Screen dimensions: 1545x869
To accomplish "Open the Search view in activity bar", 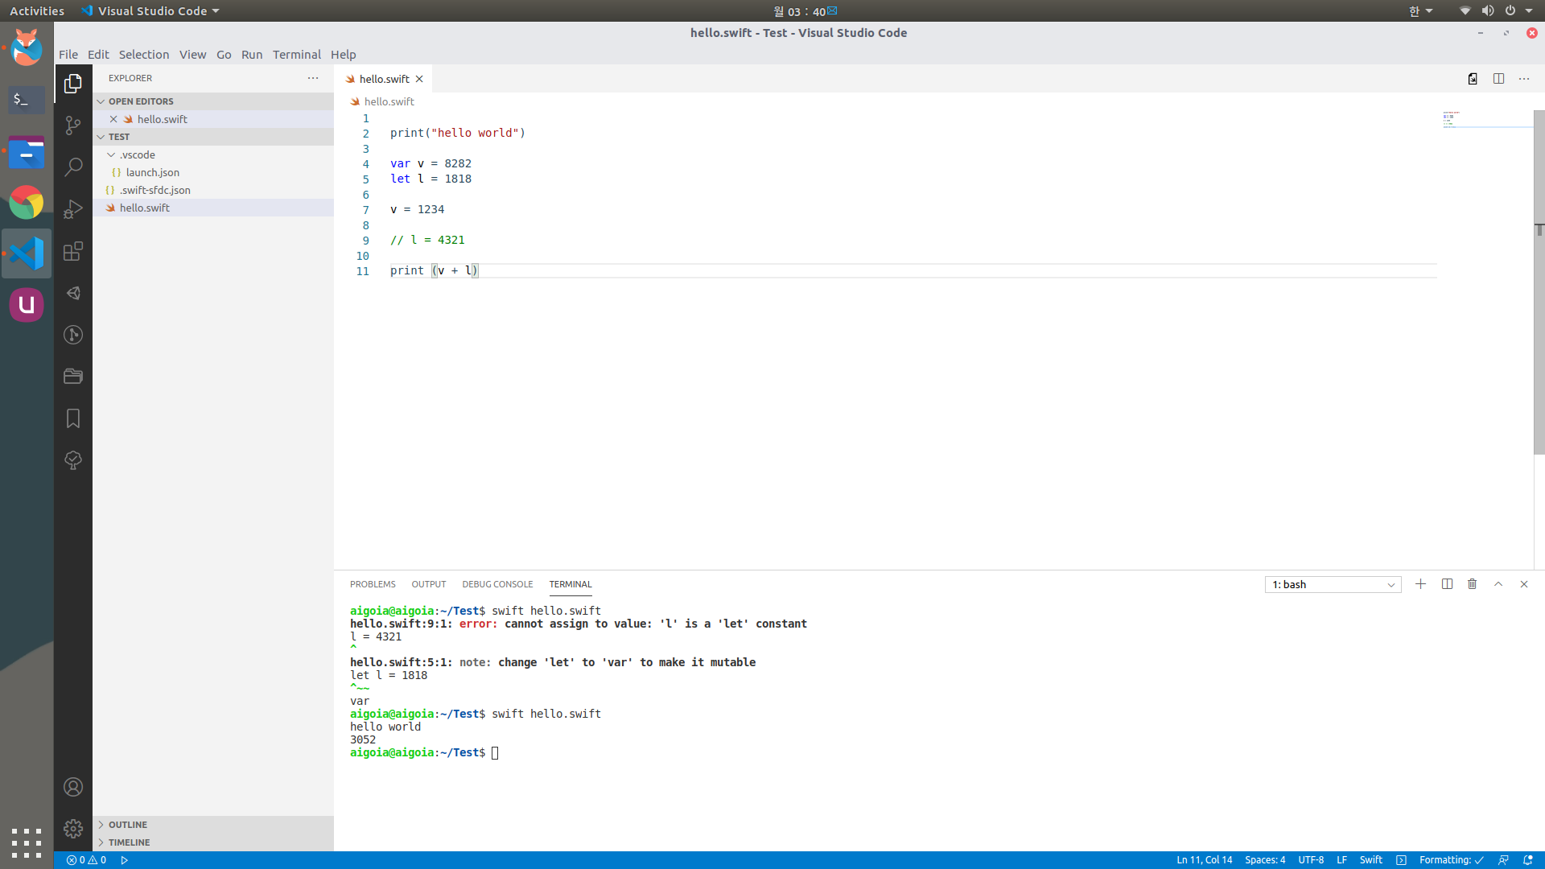I will point(73,167).
